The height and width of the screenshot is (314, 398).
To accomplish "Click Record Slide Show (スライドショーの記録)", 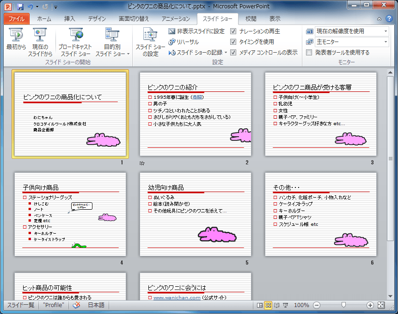I will pyautogui.click(x=196, y=53).
